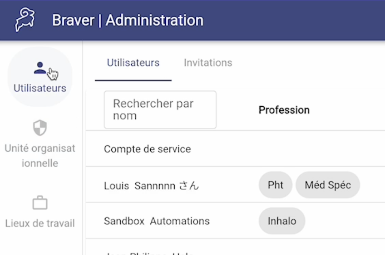Switch to the Utilisateurs tab
Screen dimensions: 385x255
(x=133, y=63)
